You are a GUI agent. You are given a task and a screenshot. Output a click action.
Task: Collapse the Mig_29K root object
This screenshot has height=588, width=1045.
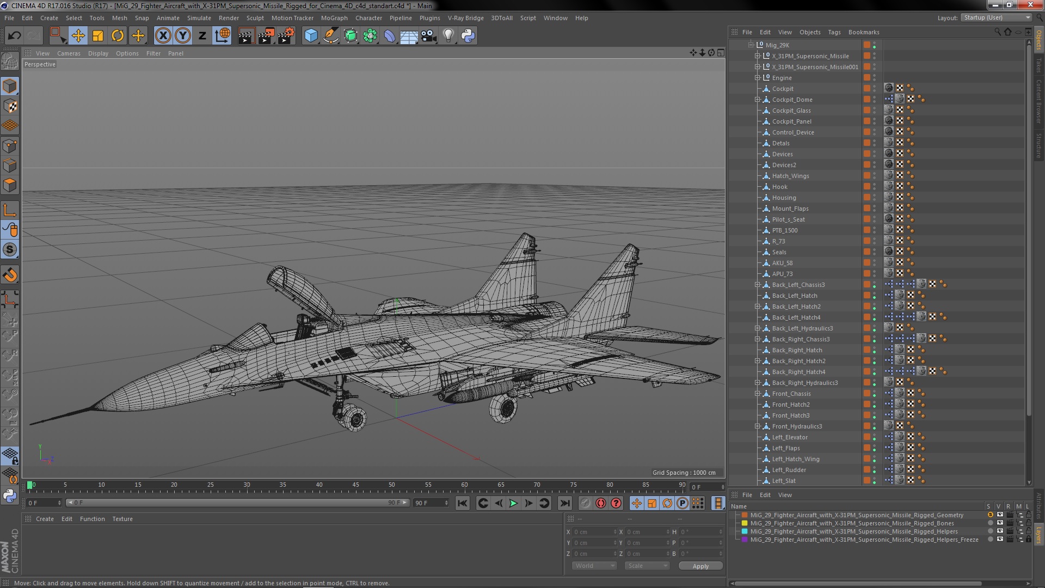pos(751,45)
